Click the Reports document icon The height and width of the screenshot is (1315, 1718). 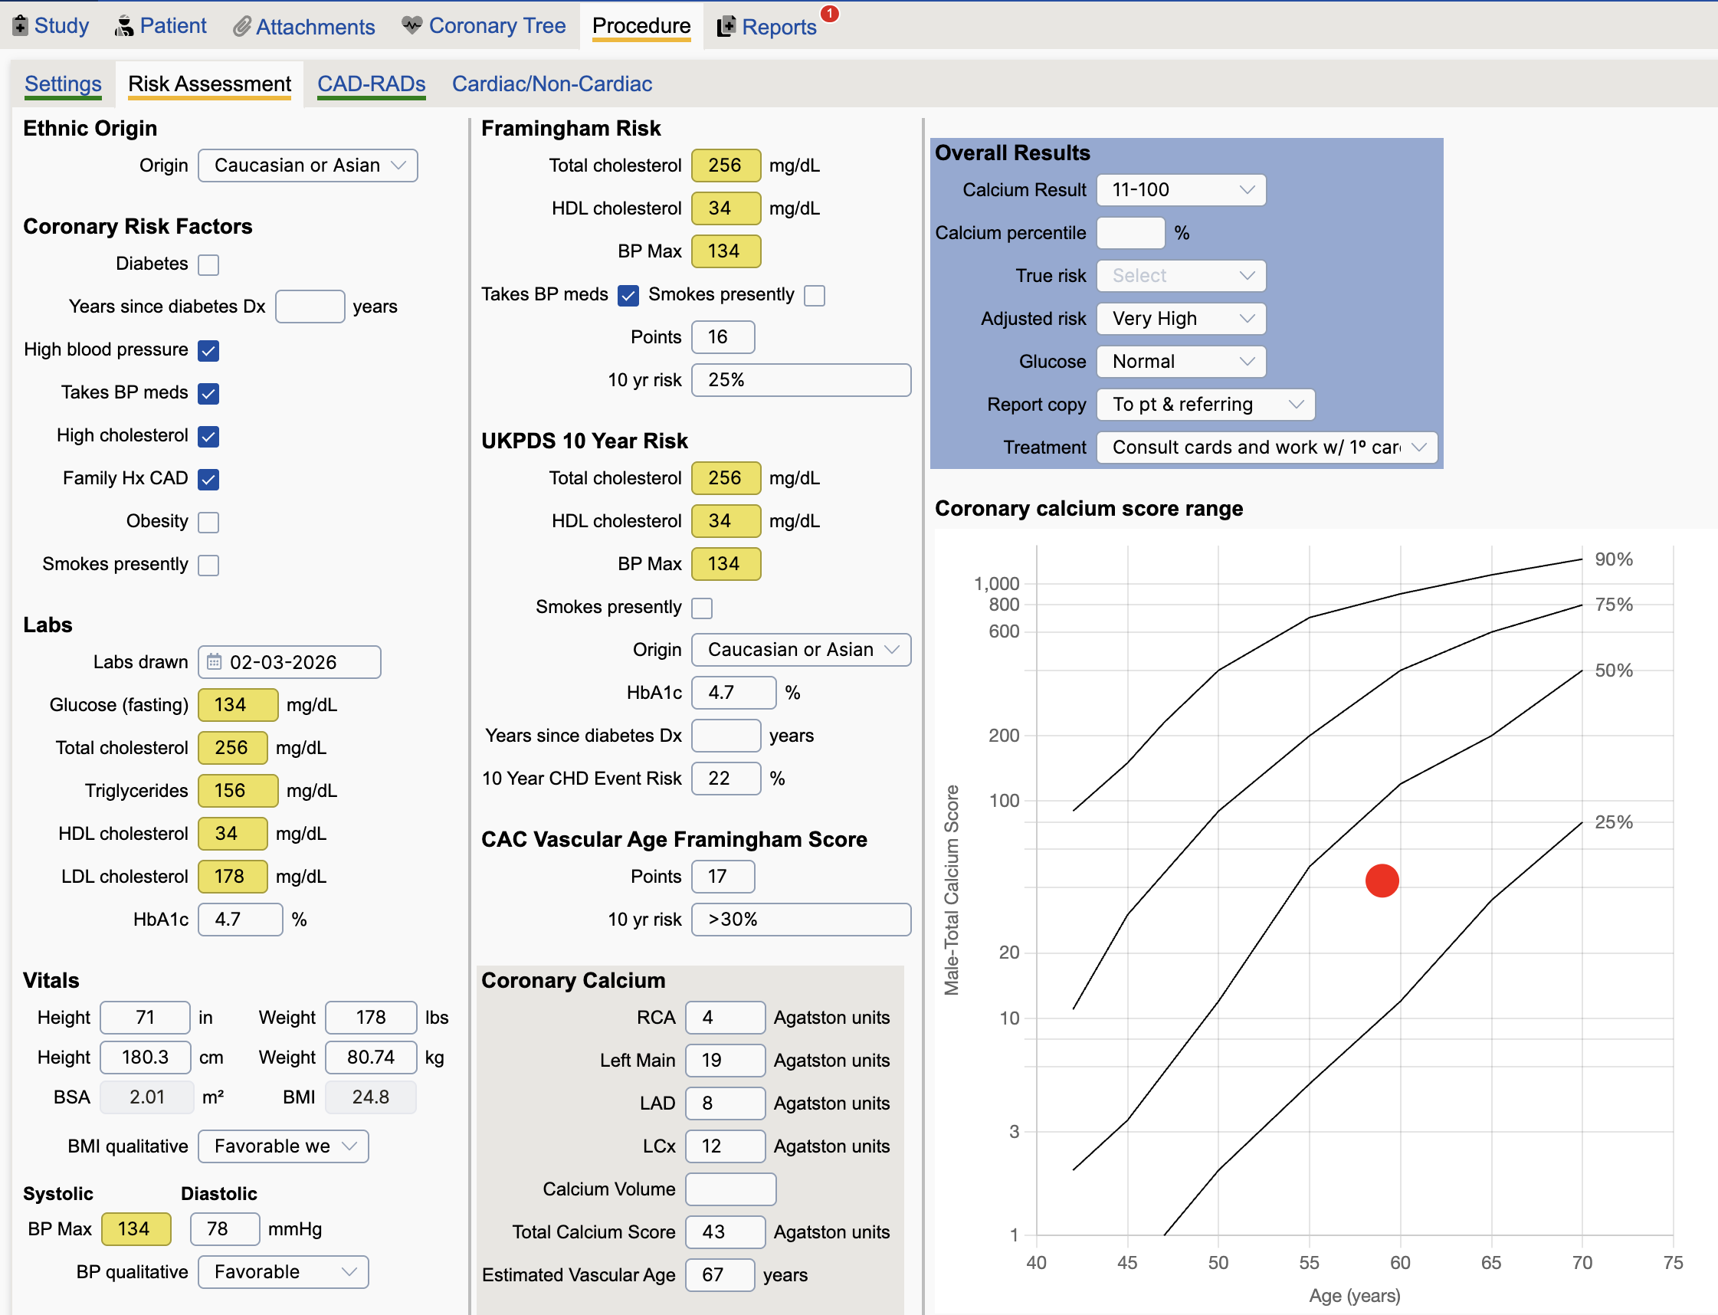tap(726, 27)
